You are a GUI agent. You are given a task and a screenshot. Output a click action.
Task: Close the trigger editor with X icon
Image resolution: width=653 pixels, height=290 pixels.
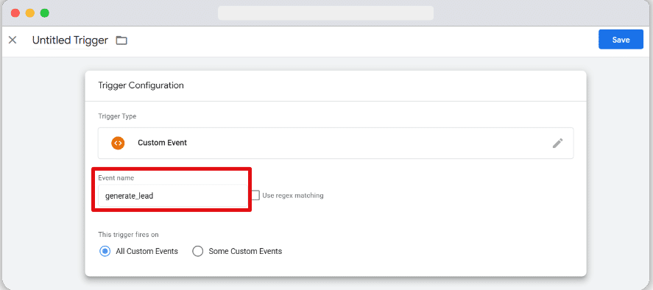[13, 40]
